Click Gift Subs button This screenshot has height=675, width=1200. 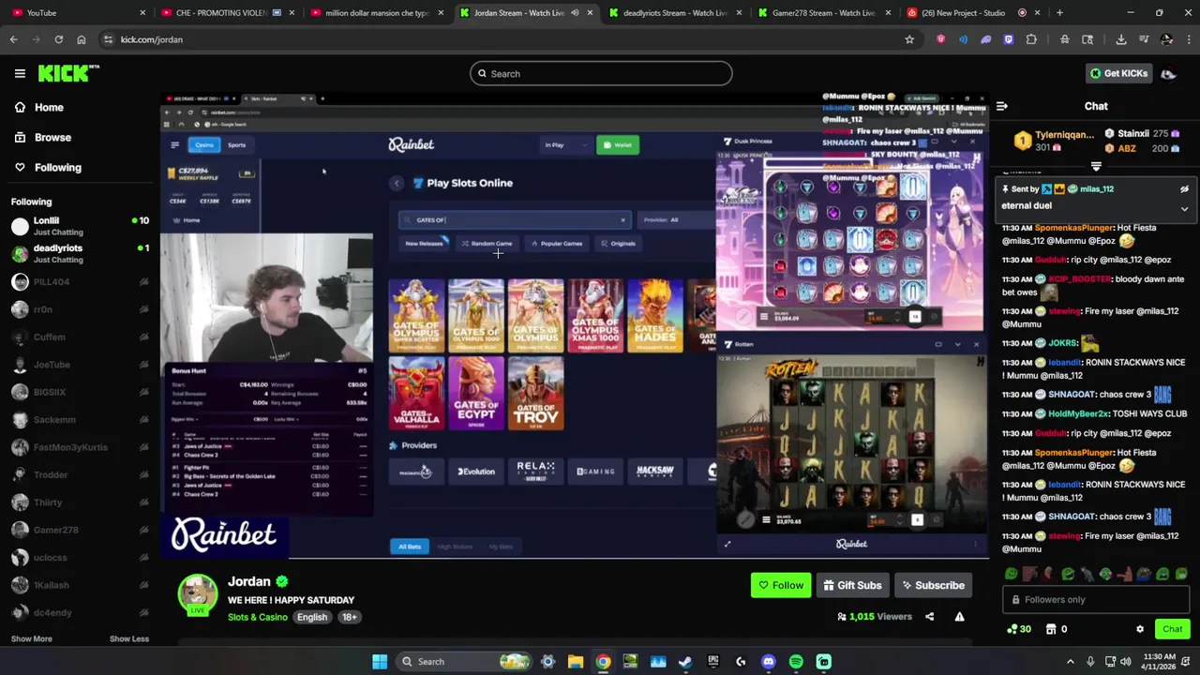[x=852, y=585]
